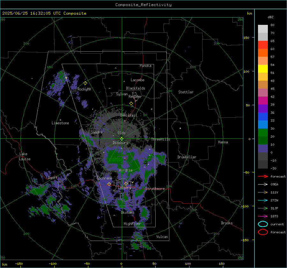The height and width of the screenshot is (268, 287).
Task: Pick the bright yellow swatch between 54 and 51
Action: coord(263,69)
